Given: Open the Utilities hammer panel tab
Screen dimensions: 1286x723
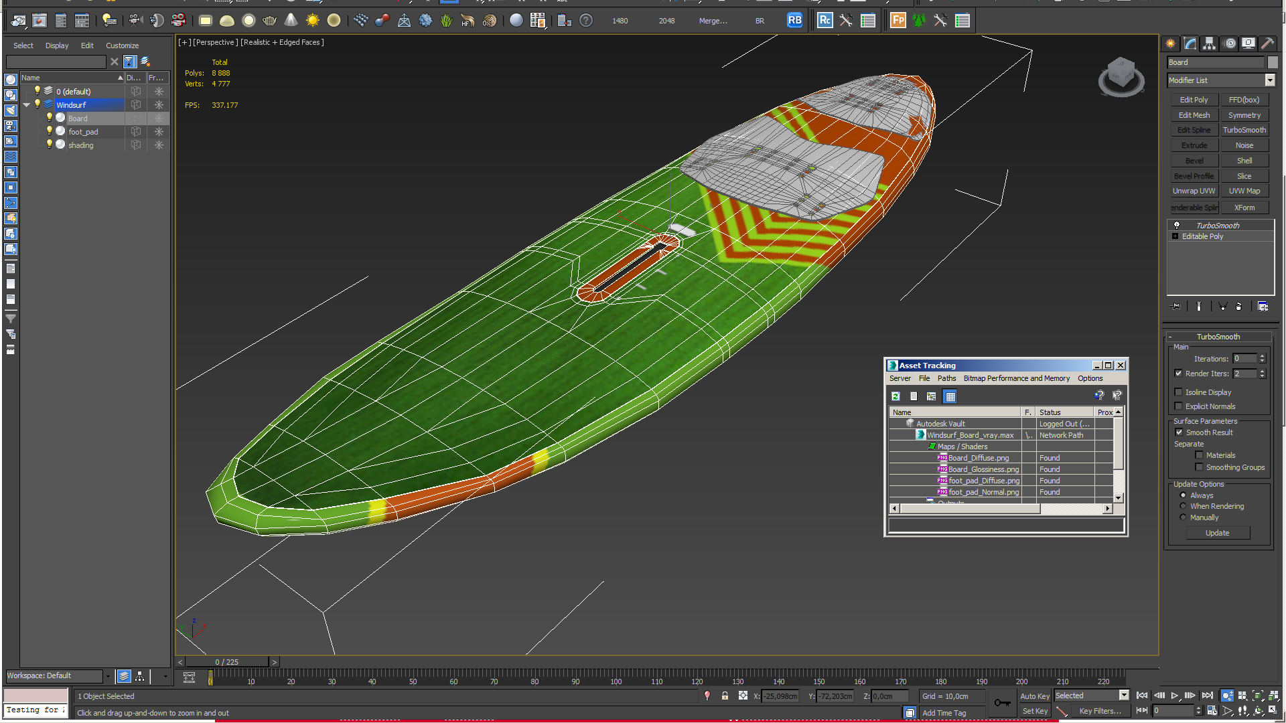Looking at the screenshot, I should 1267,44.
